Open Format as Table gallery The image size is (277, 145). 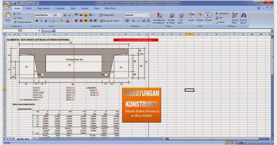(x=171, y=18)
